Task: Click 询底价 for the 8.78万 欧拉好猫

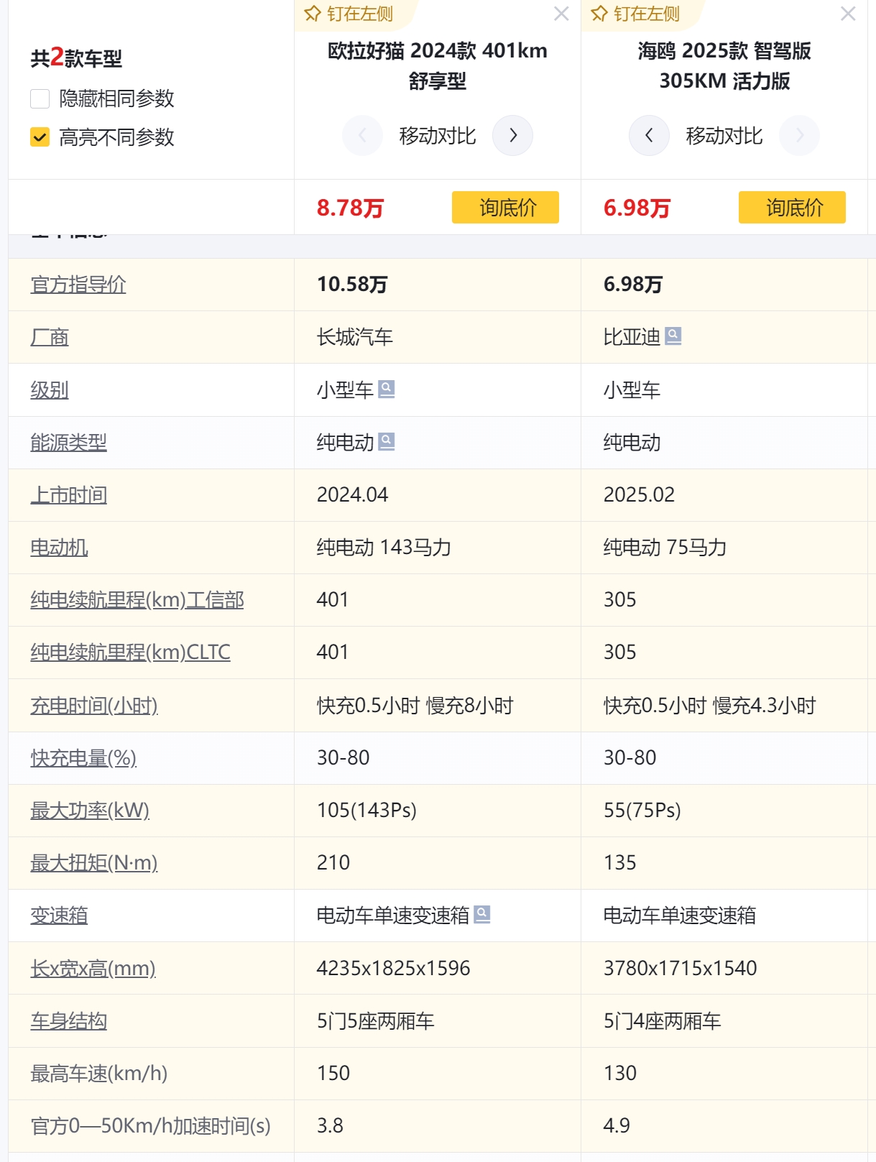Action: click(x=505, y=208)
